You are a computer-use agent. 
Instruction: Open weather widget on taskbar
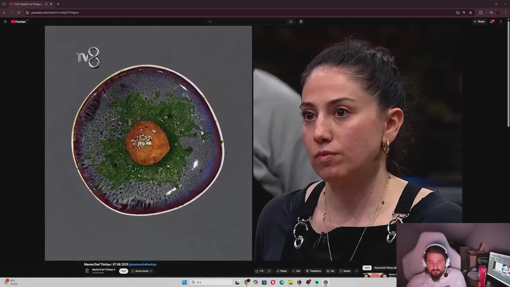point(11,282)
